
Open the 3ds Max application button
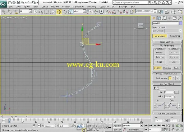tap(3, 4)
